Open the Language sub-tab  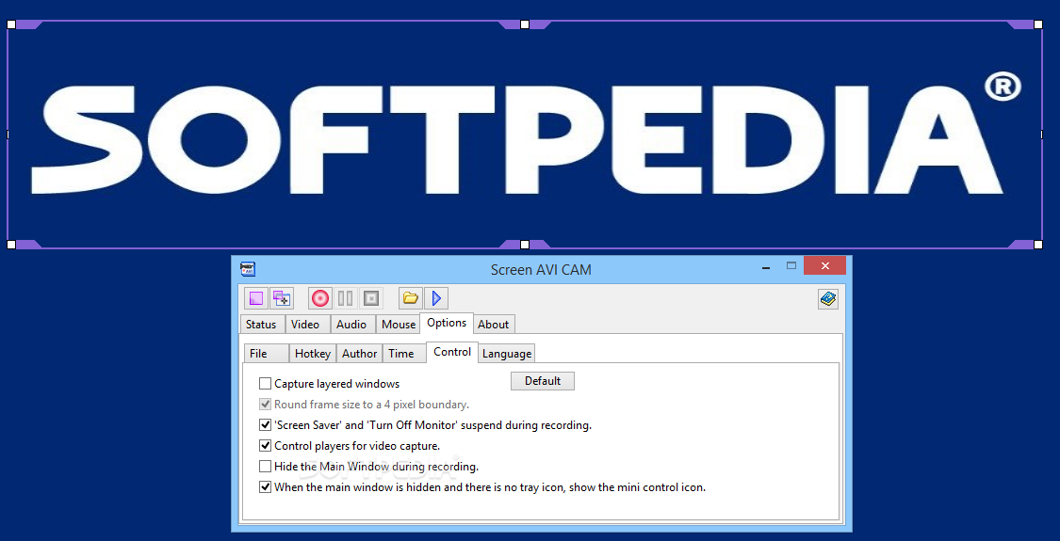[x=507, y=353]
